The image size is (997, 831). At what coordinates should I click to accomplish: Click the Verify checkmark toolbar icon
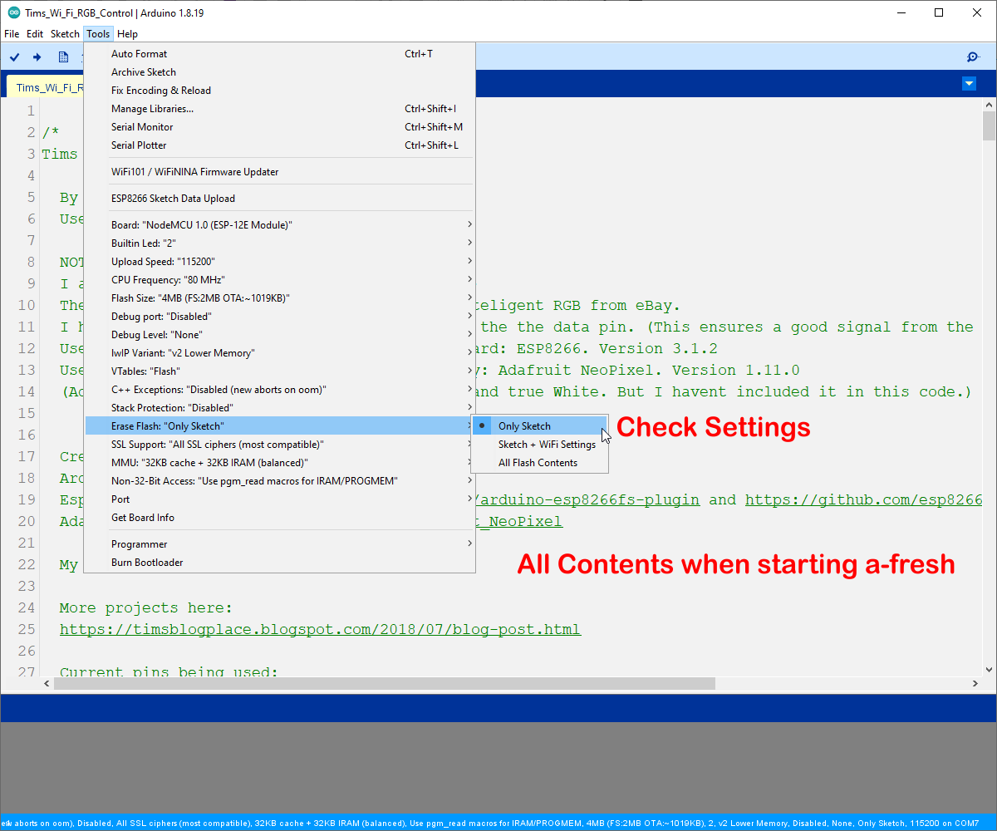[14, 57]
